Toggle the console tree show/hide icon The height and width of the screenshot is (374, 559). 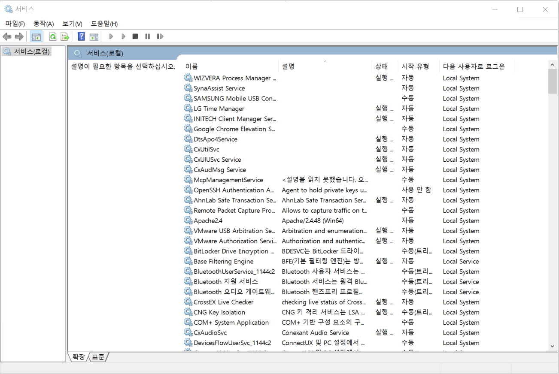point(36,36)
